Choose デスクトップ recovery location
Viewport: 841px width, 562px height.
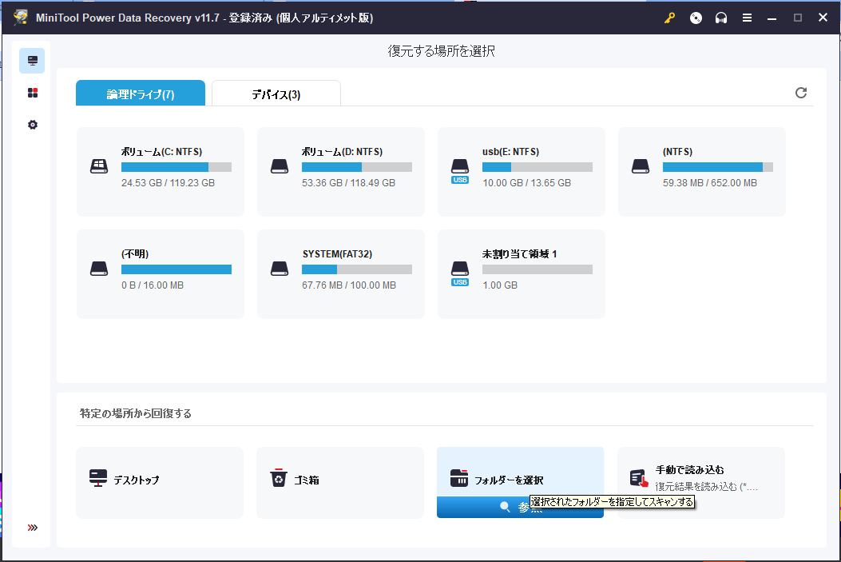coord(160,483)
